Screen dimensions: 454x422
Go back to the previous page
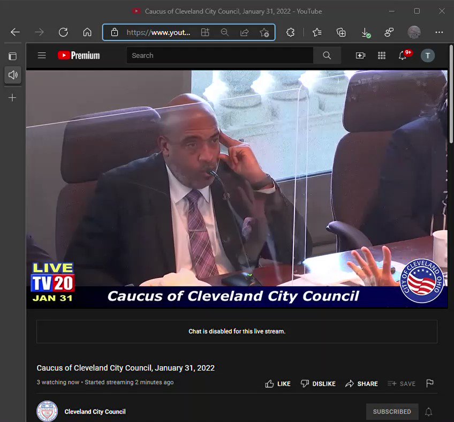click(15, 32)
